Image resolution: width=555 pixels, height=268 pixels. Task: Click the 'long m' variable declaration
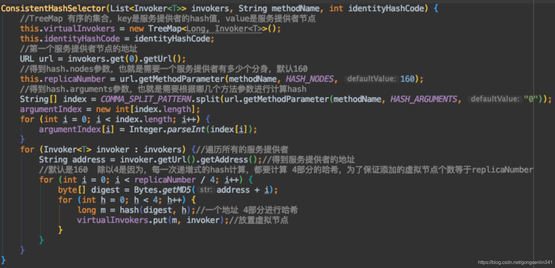coord(91,210)
